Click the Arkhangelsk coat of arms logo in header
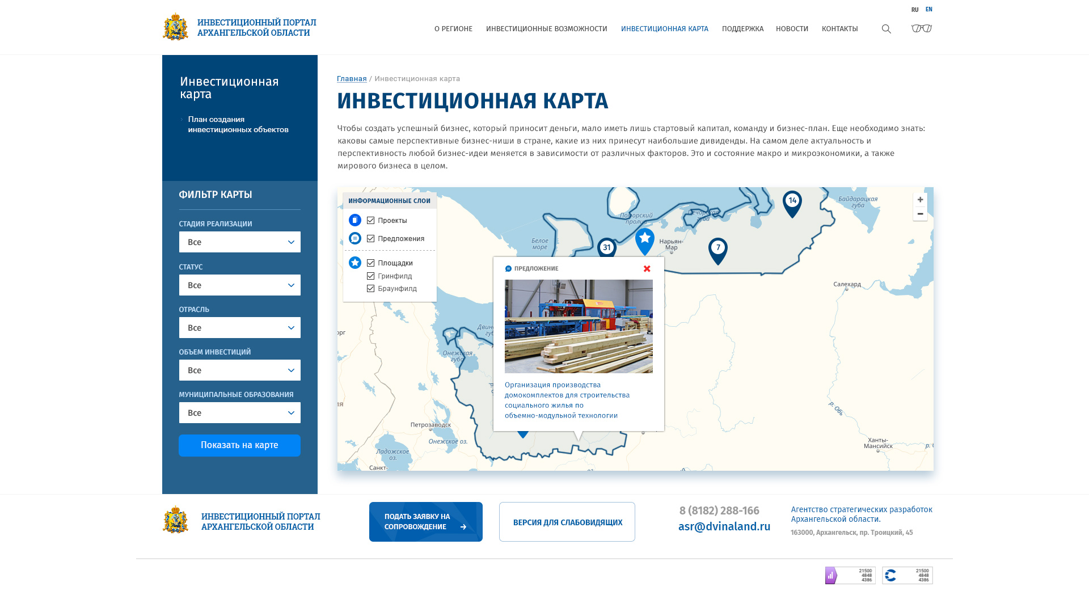The width and height of the screenshot is (1089, 595). point(175,27)
